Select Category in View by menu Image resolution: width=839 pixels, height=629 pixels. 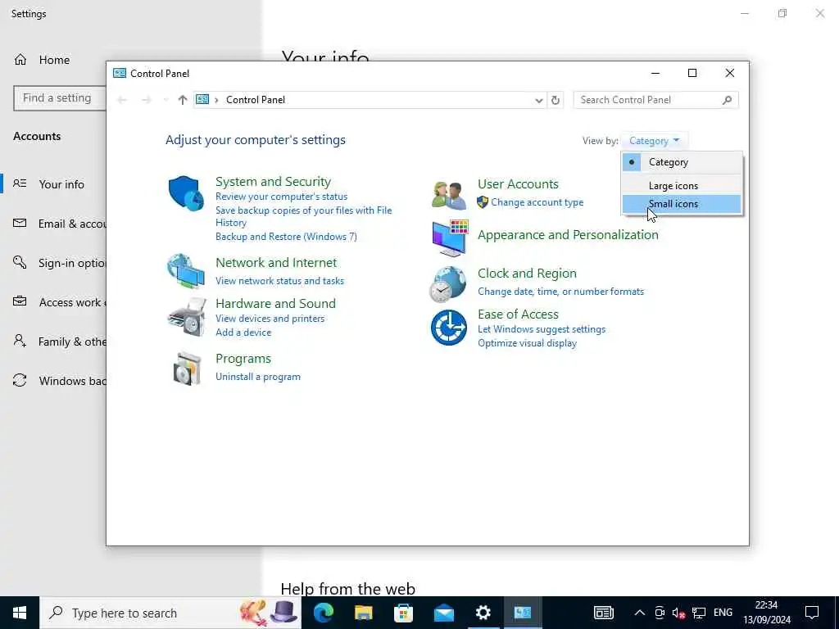(683, 162)
